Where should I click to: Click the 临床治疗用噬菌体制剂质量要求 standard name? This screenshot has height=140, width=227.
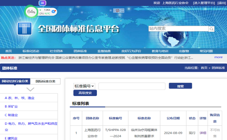[x=144, y=133]
